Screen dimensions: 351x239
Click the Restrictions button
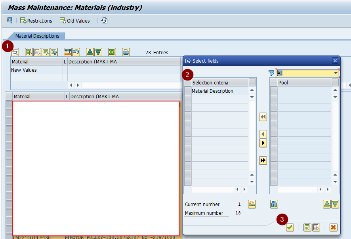[x=36, y=21]
